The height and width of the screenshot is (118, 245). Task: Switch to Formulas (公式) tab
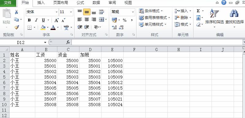point(80,3)
